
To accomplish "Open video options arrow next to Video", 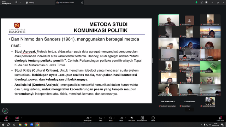I will tap(21, 118).
